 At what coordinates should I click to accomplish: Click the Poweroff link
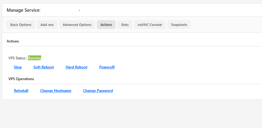click(x=107, y=67)
